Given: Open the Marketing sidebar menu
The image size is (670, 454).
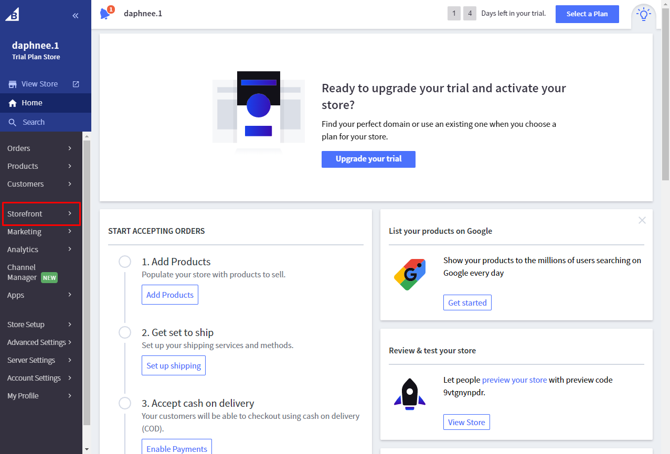Looking at the screenshot, I should click(41, 232).
